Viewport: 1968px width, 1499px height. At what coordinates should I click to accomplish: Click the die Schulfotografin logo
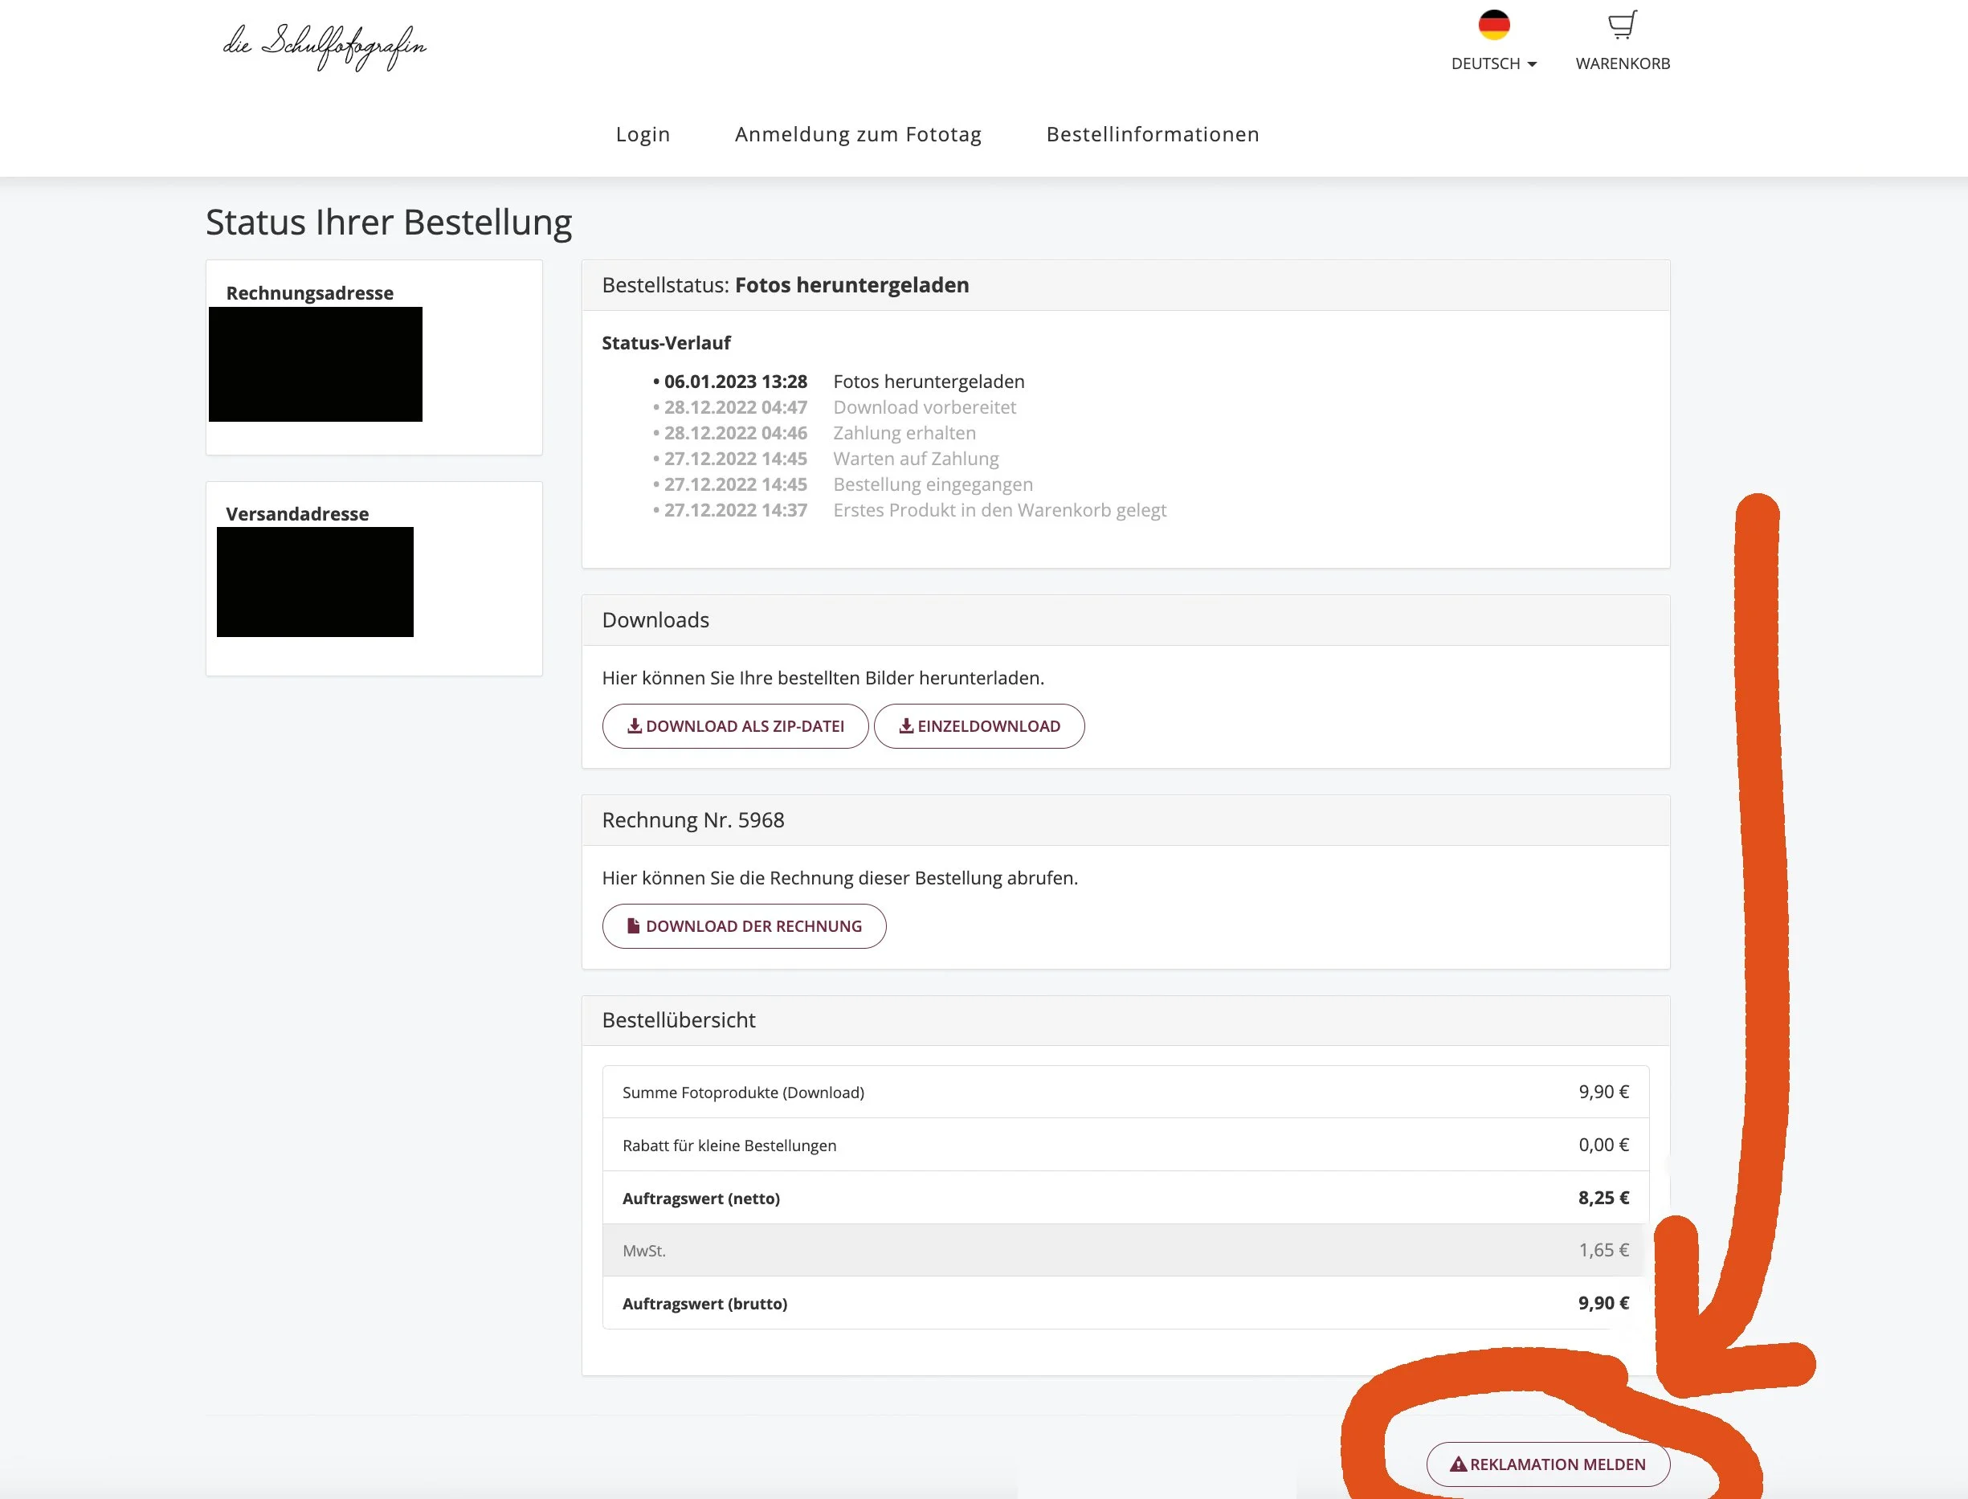click(x=325, y=45)
